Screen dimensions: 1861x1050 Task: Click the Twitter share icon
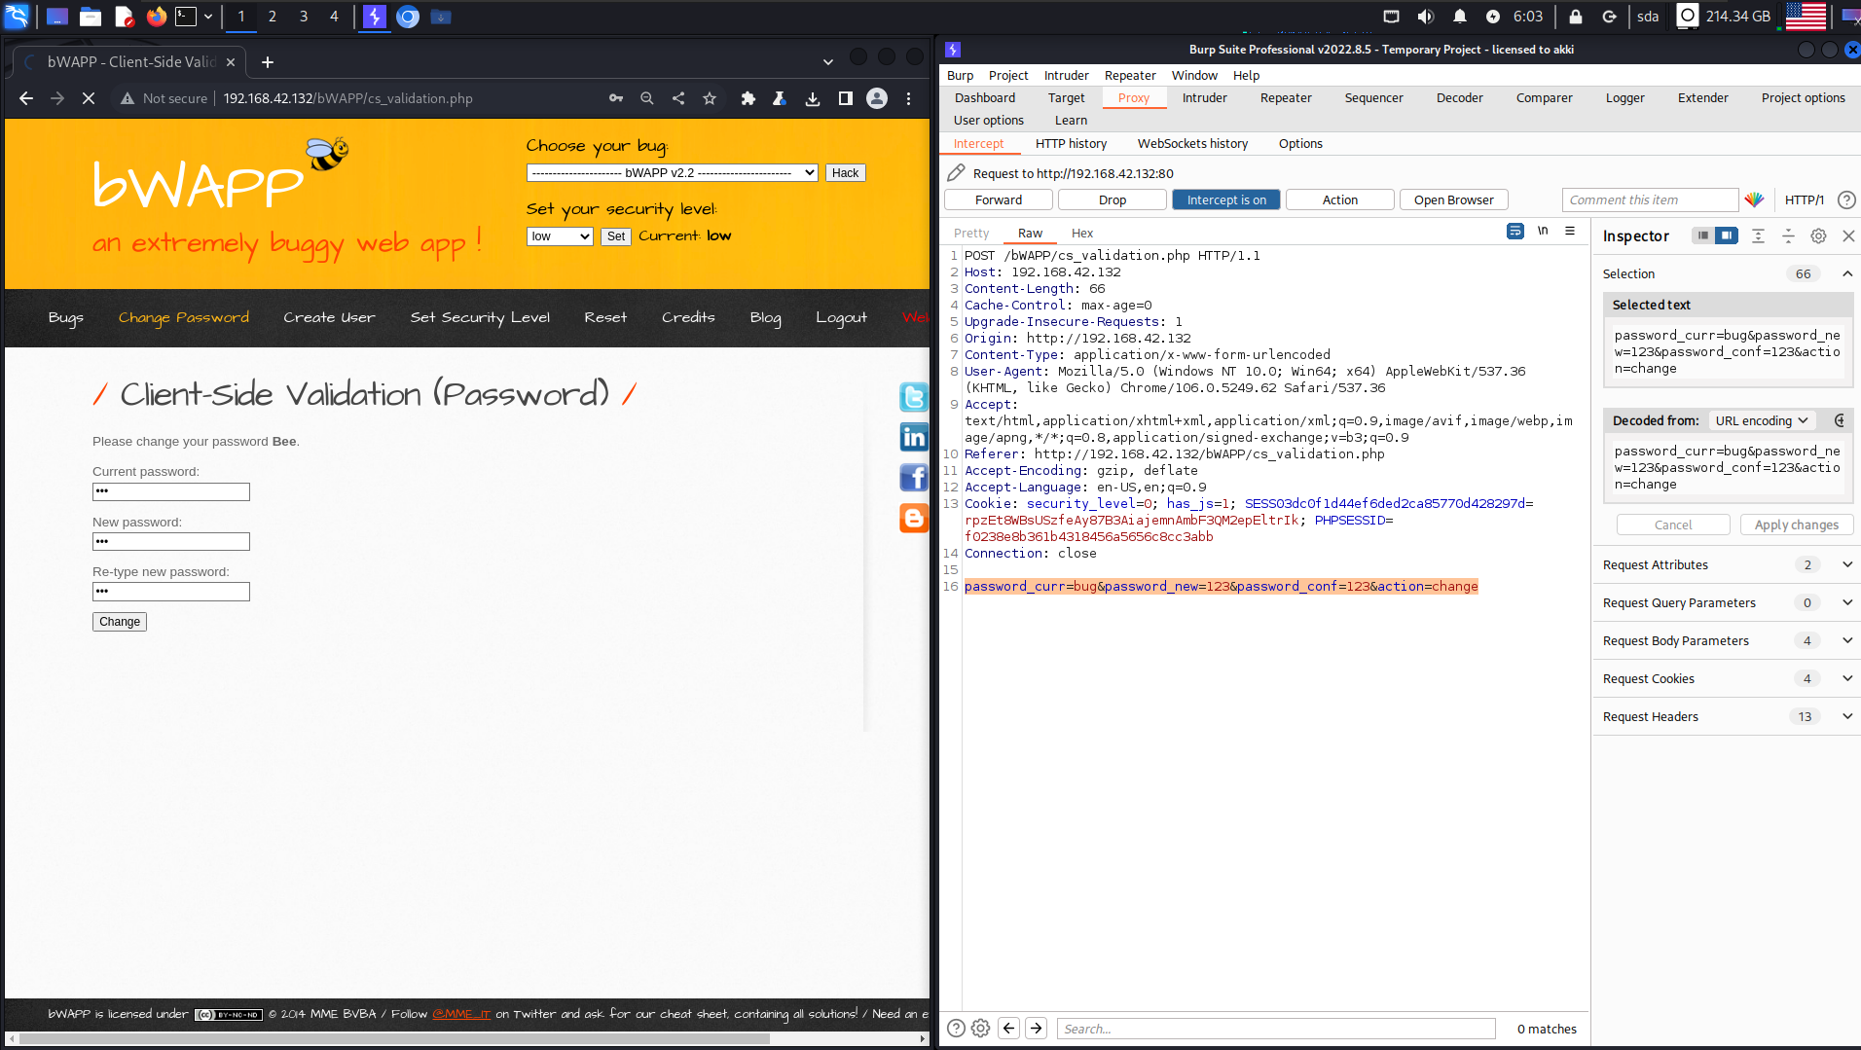[913, 396]
